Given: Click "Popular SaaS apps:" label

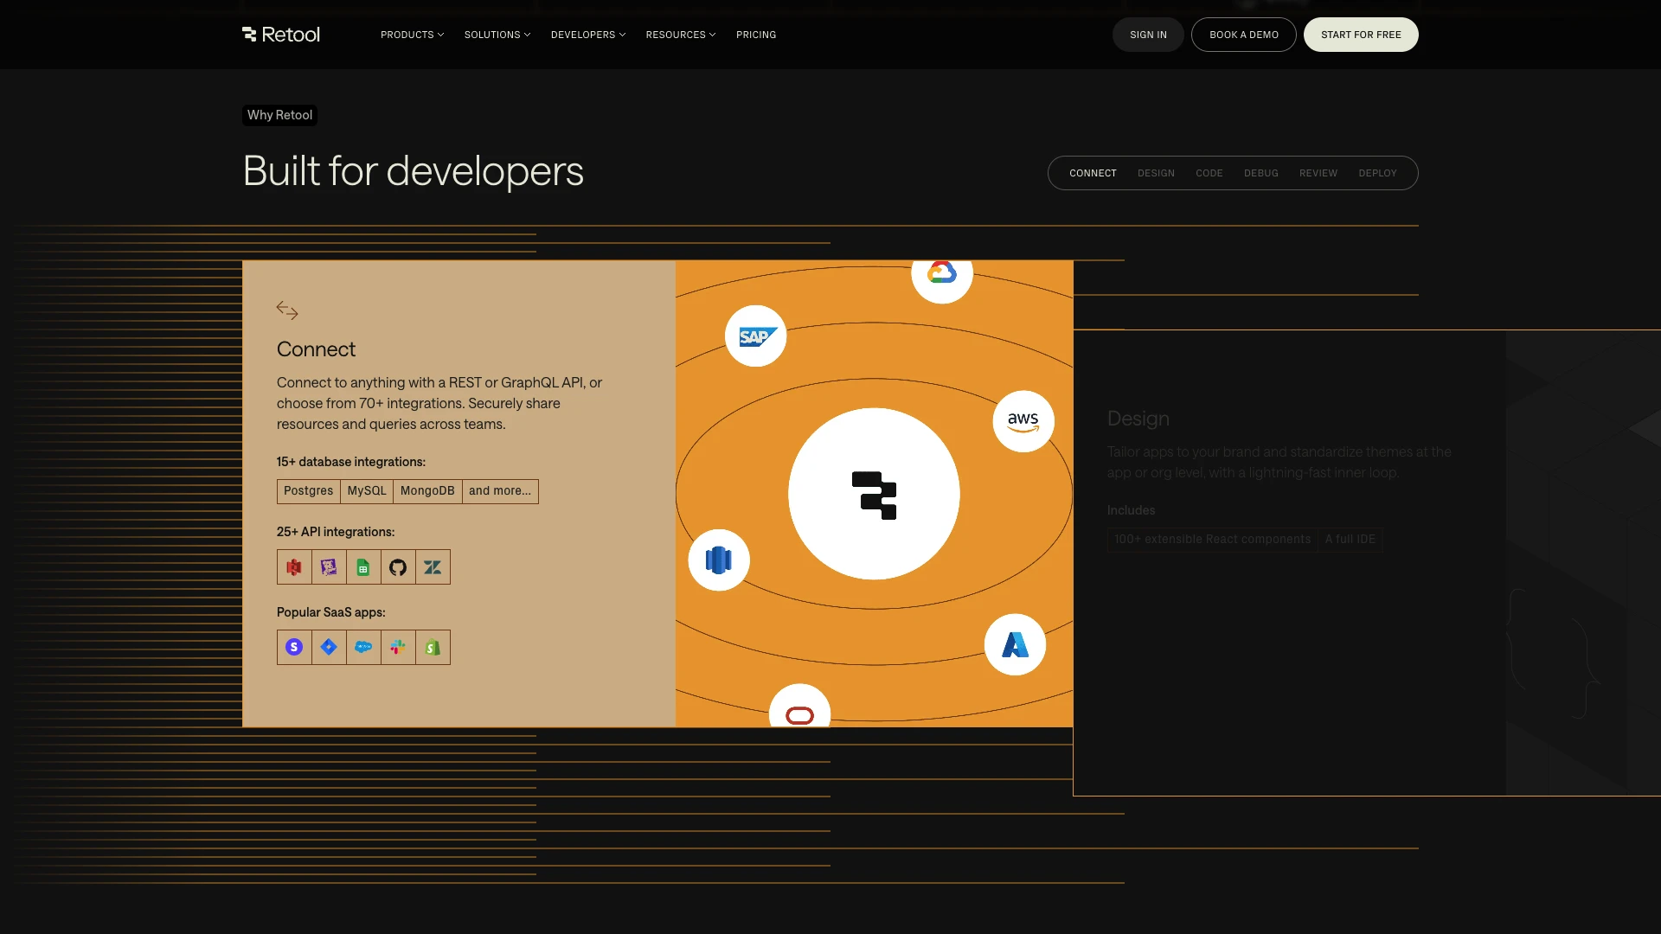Looking at the screenshot, I should pyautogui.click(x=331, y=612).
